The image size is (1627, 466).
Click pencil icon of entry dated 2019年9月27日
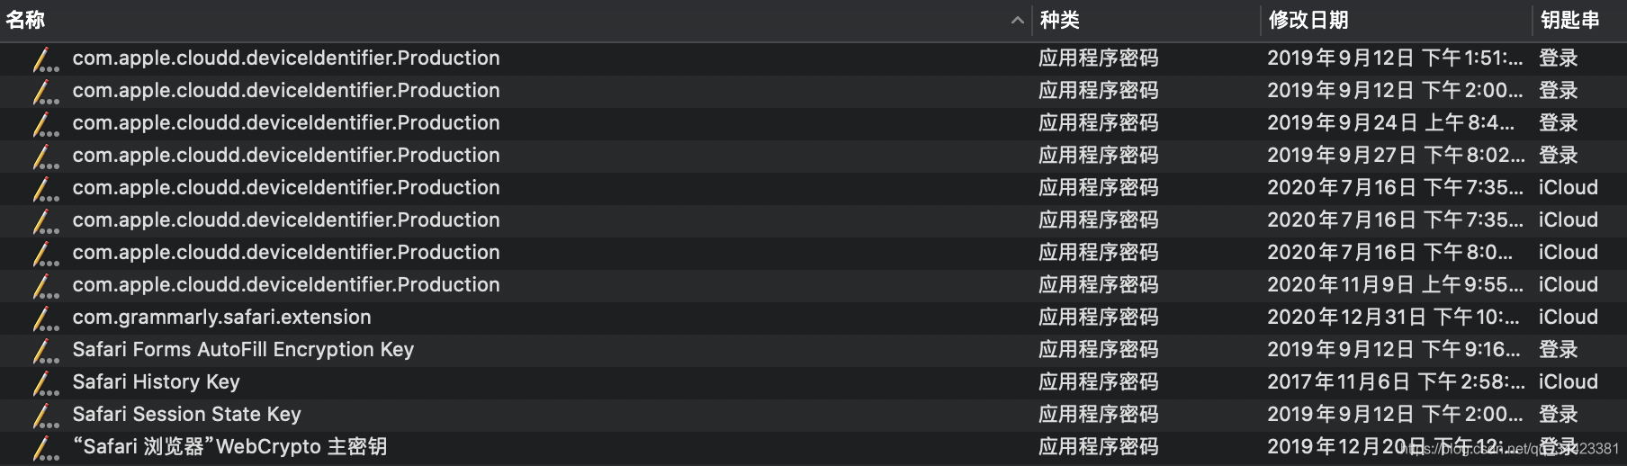(45, 156)
